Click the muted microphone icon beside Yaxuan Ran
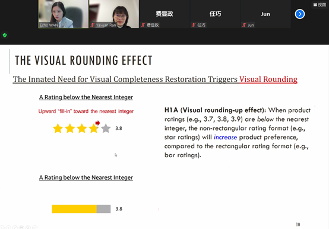 [x=92, y=25]
